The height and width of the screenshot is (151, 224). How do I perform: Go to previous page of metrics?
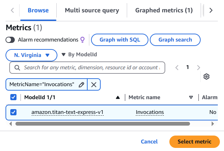[177, 68]
